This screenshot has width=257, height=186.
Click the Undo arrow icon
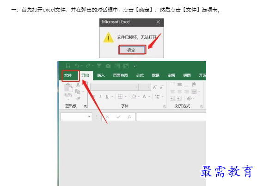77,66
